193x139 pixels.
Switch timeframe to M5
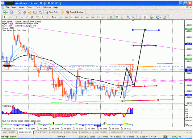66,17
